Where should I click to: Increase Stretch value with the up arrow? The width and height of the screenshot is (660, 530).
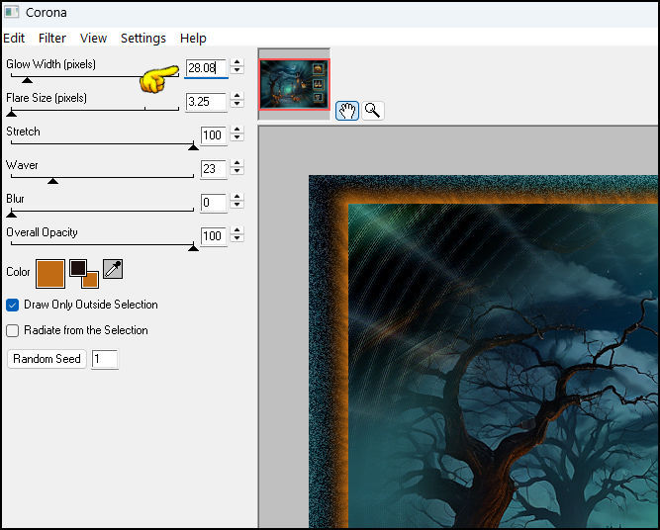pos(236,131)
